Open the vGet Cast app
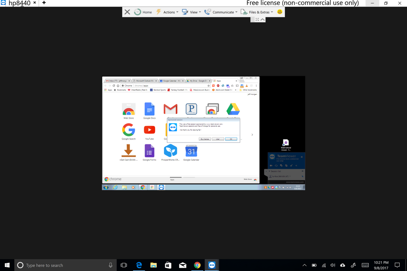 click(x=129, y=153)
